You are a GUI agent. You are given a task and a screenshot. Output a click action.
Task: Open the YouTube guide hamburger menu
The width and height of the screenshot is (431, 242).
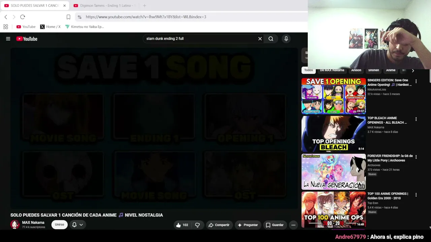[x=8, y=39]
